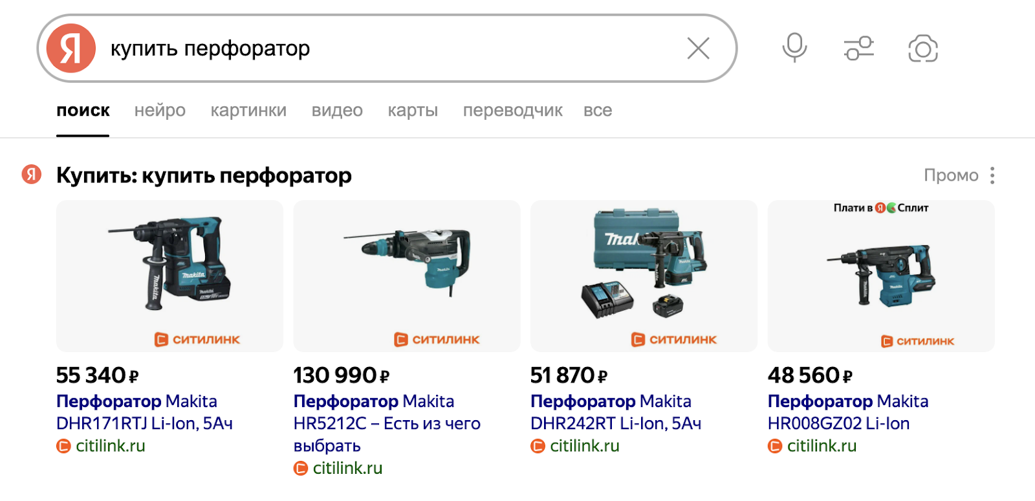The width and height of the screenshot is (1035, 501).
Task: Click the Yandex logo in search bar
Action: 71,49
